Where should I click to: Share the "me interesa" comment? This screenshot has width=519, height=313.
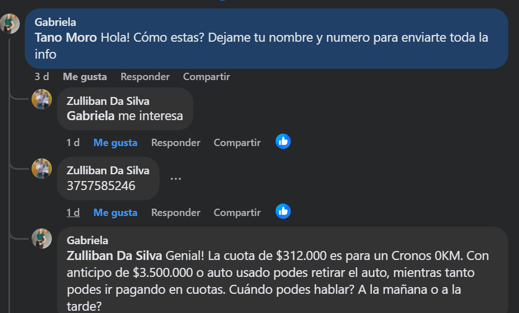pos(237,143)
